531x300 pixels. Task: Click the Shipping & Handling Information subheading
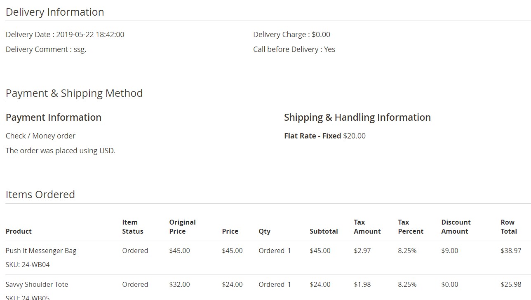pyautogui.click(x=357, y=117)
